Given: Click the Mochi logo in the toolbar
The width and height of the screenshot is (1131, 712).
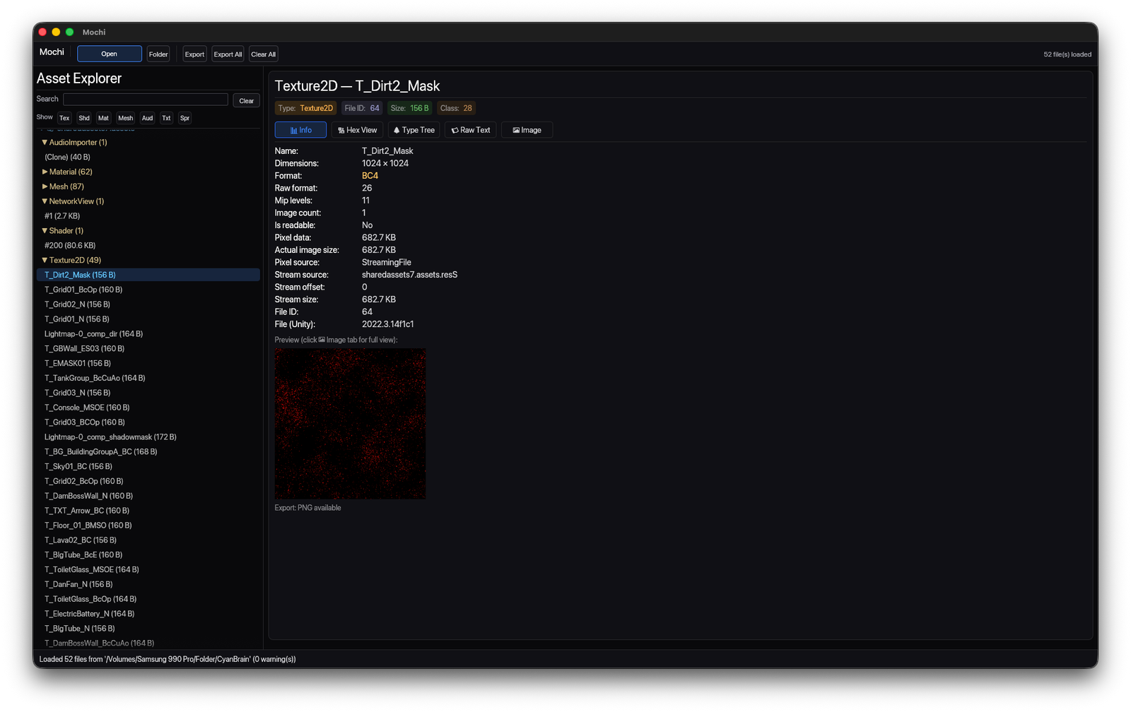Looking at the screenshot, I should [x=51, y=52].
